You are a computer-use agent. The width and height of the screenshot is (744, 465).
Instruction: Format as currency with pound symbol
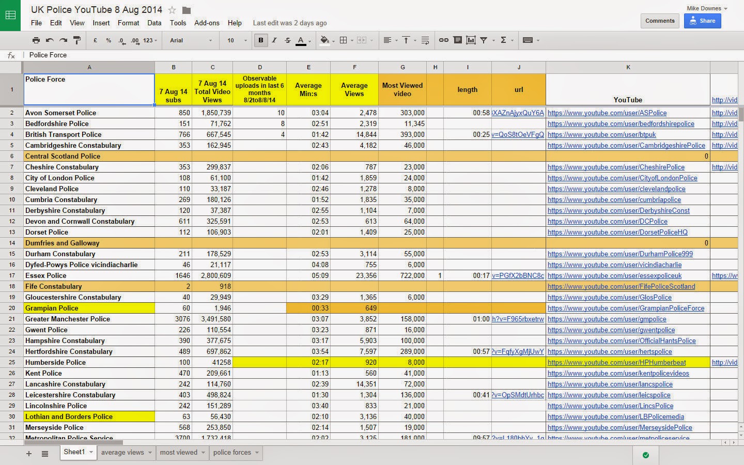click(95, 40)
